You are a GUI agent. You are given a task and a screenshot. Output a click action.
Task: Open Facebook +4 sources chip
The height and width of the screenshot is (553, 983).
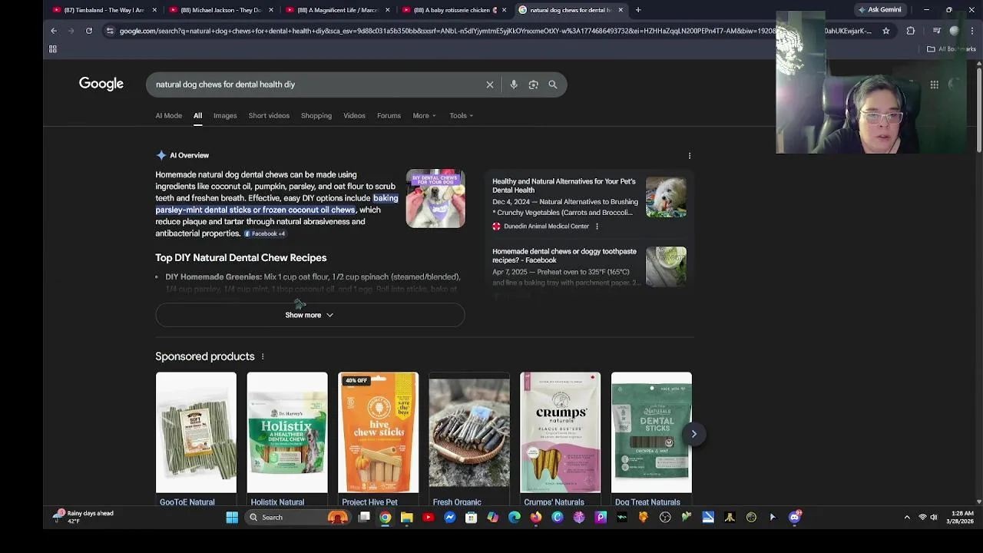tap(265, 233)
